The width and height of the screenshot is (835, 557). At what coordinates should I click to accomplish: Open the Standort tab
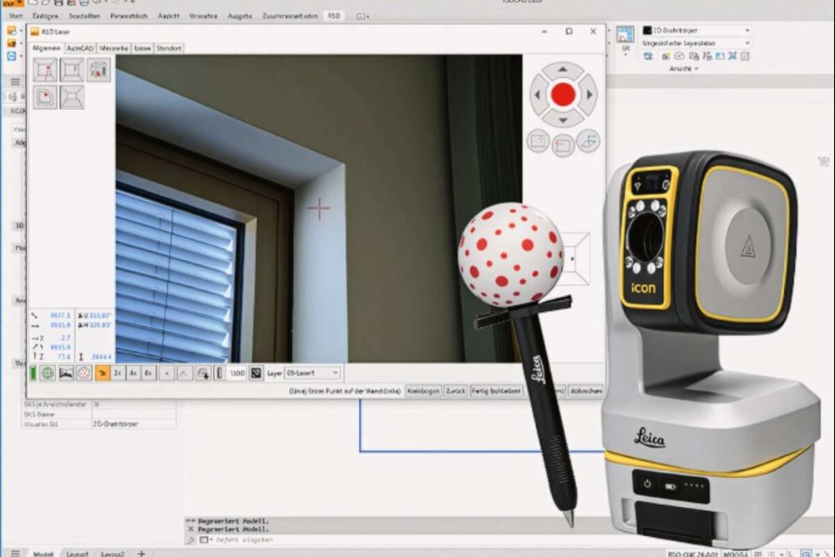pos(169,48)
